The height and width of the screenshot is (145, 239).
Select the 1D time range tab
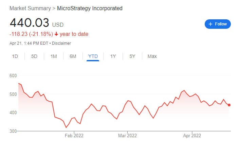(x=15, y=56)
